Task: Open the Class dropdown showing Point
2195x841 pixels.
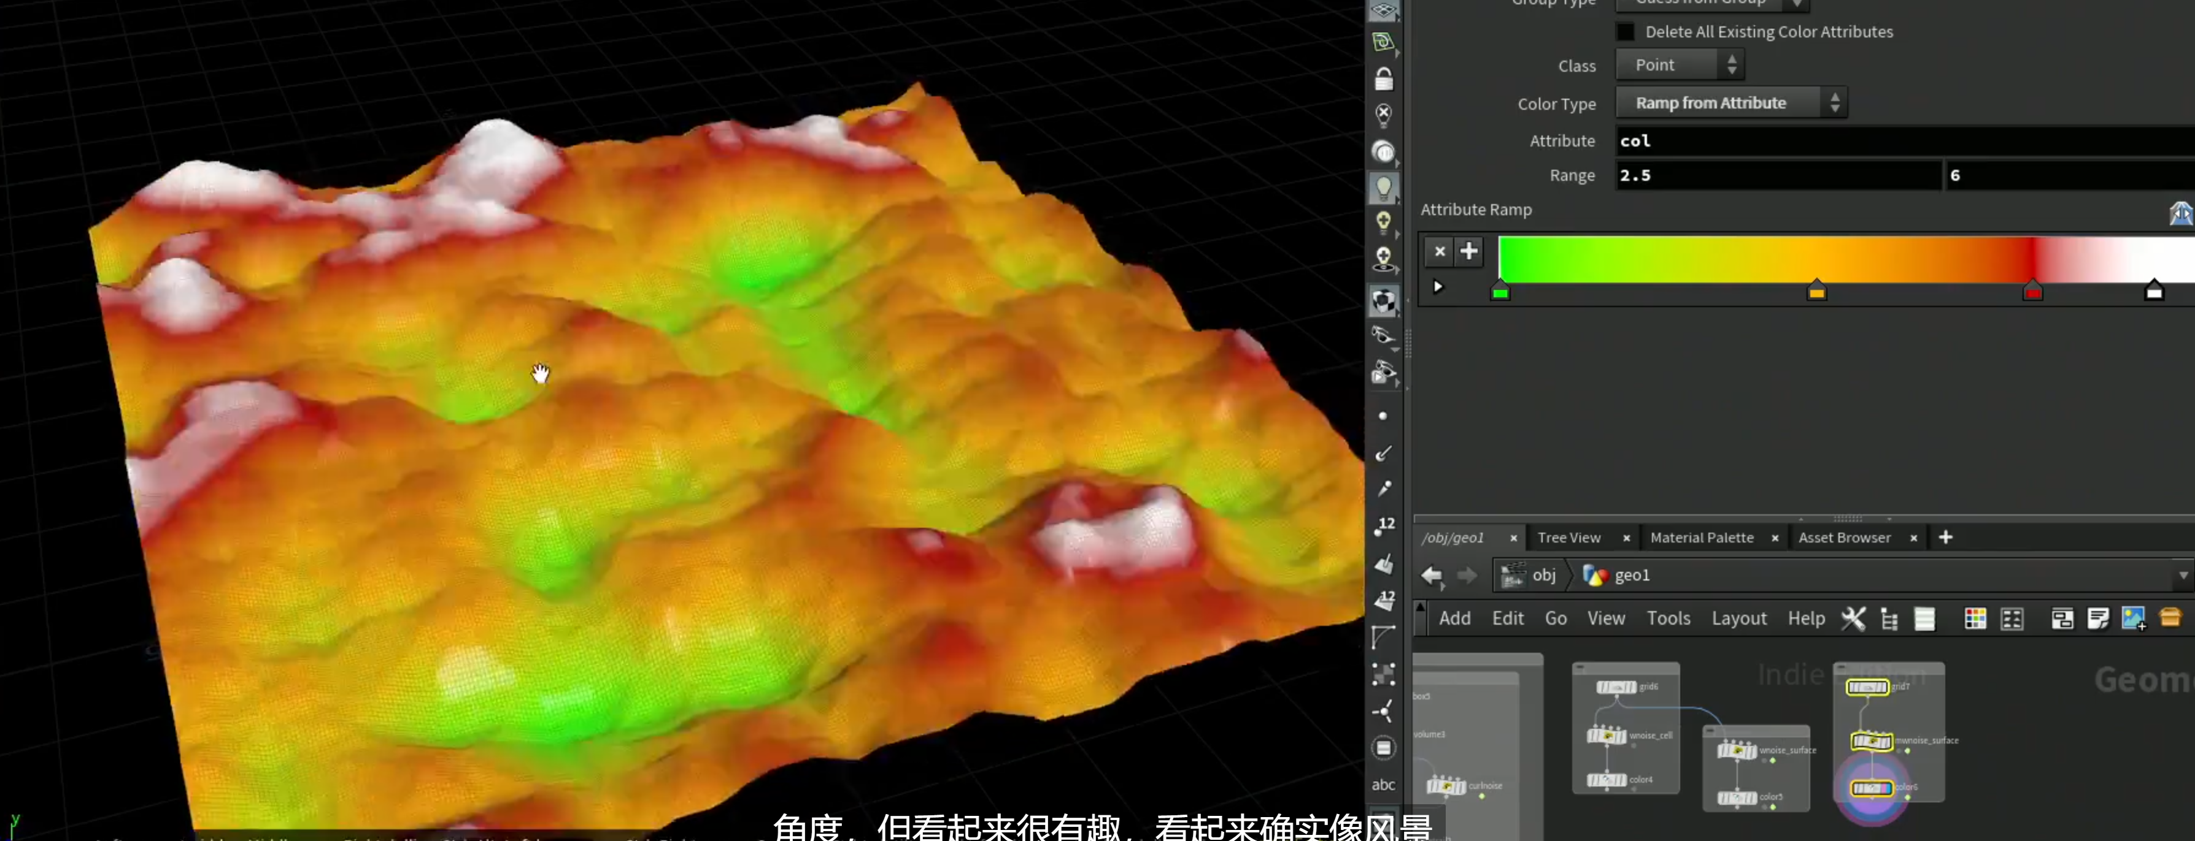Action: coord(1680,65)
